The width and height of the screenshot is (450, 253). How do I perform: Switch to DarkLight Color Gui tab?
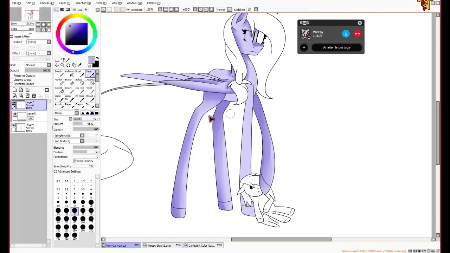[x=204, y=246]
